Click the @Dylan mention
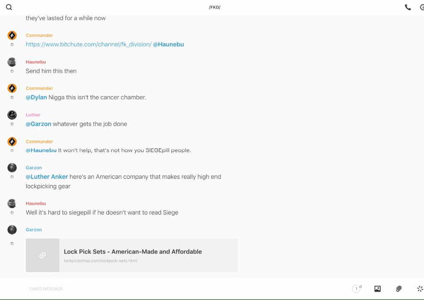This screenshot has width=424, height=300. 36,98
